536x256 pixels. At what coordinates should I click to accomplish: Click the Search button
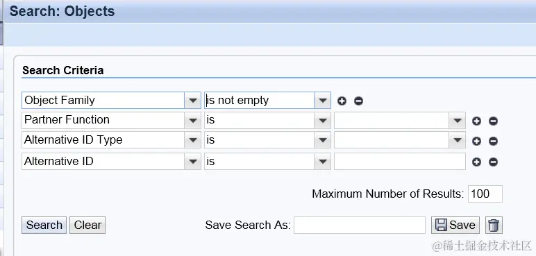click(x=44, y=225)
